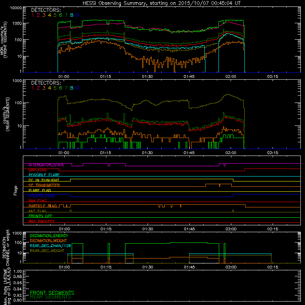Click the DETECTORS: heading in rear segments plot
This screenshot has width=305, height=305.
tap(46, 83)
